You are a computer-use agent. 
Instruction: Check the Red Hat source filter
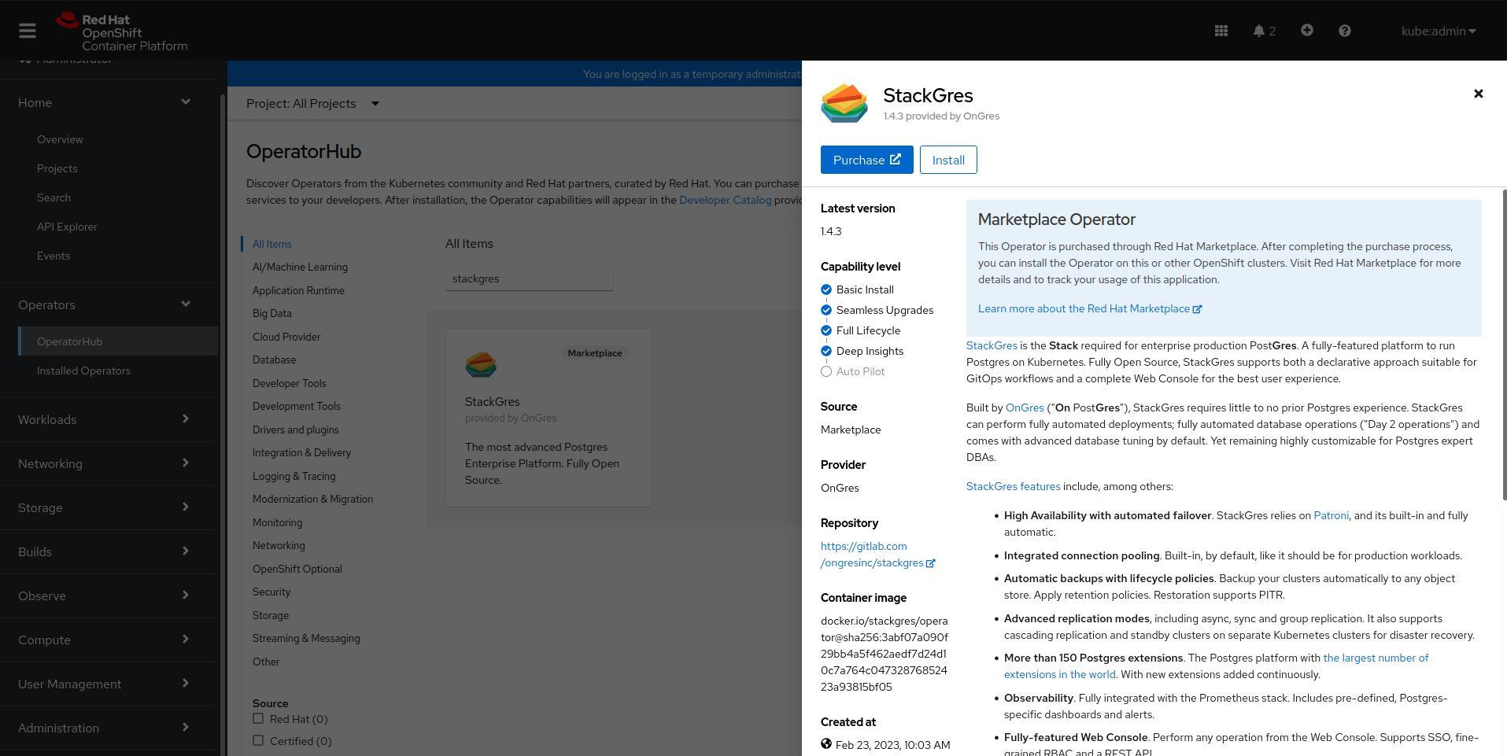point(258,718)
